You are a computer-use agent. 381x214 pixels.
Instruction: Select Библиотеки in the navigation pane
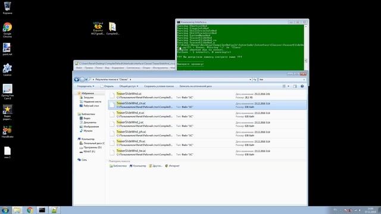[x=86, y=114]
